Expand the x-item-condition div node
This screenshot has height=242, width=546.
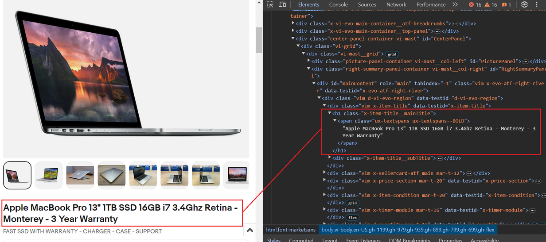(x=324, y=195)
